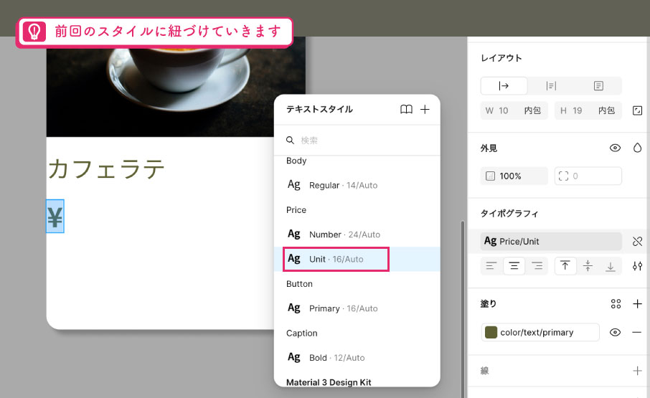This screenshot has width=650, height=398.
Task: Open the fill styles four-dot icon
Action: pos(616,304)
